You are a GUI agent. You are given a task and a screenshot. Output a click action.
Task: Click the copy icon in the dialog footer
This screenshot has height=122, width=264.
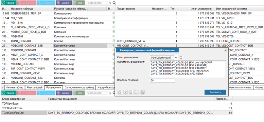click(120, 92)
